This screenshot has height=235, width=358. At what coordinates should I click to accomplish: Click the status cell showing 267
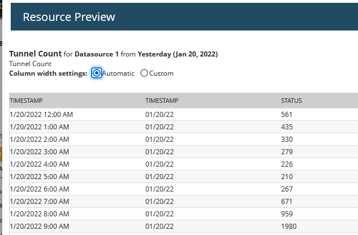[x=287, y=189]
